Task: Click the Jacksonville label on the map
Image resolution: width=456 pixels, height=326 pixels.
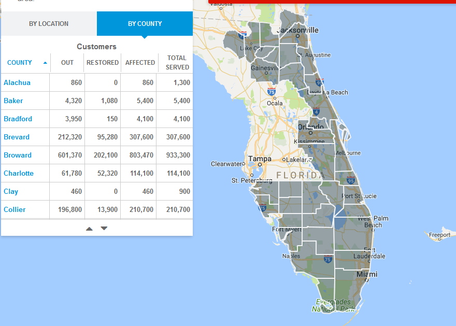Action: pyautogui.click(x=297, y=30)
